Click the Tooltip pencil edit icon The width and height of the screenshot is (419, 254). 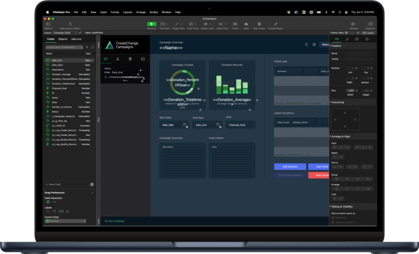pos(371,59)
